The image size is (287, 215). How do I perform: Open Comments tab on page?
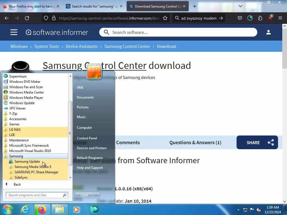tap(128, 142)
